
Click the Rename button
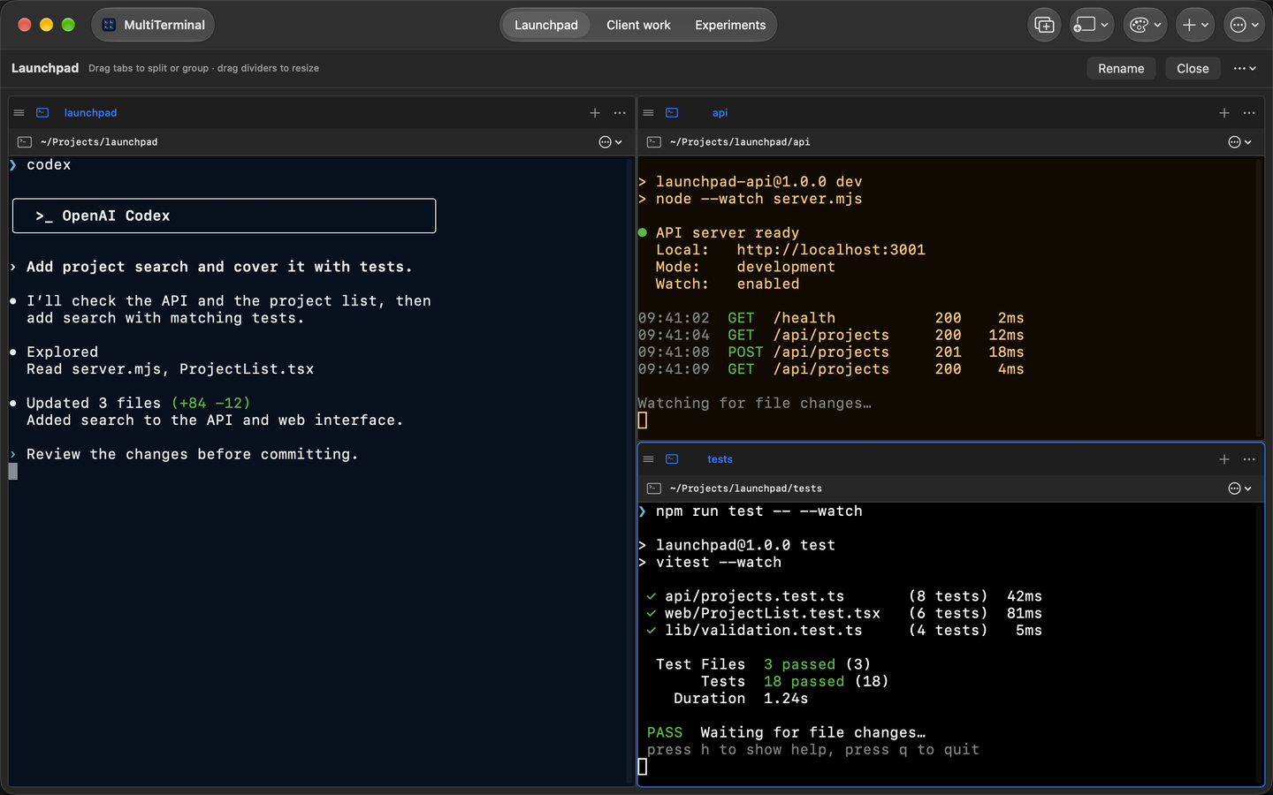pyautogui.click(x=1121, y=68)
